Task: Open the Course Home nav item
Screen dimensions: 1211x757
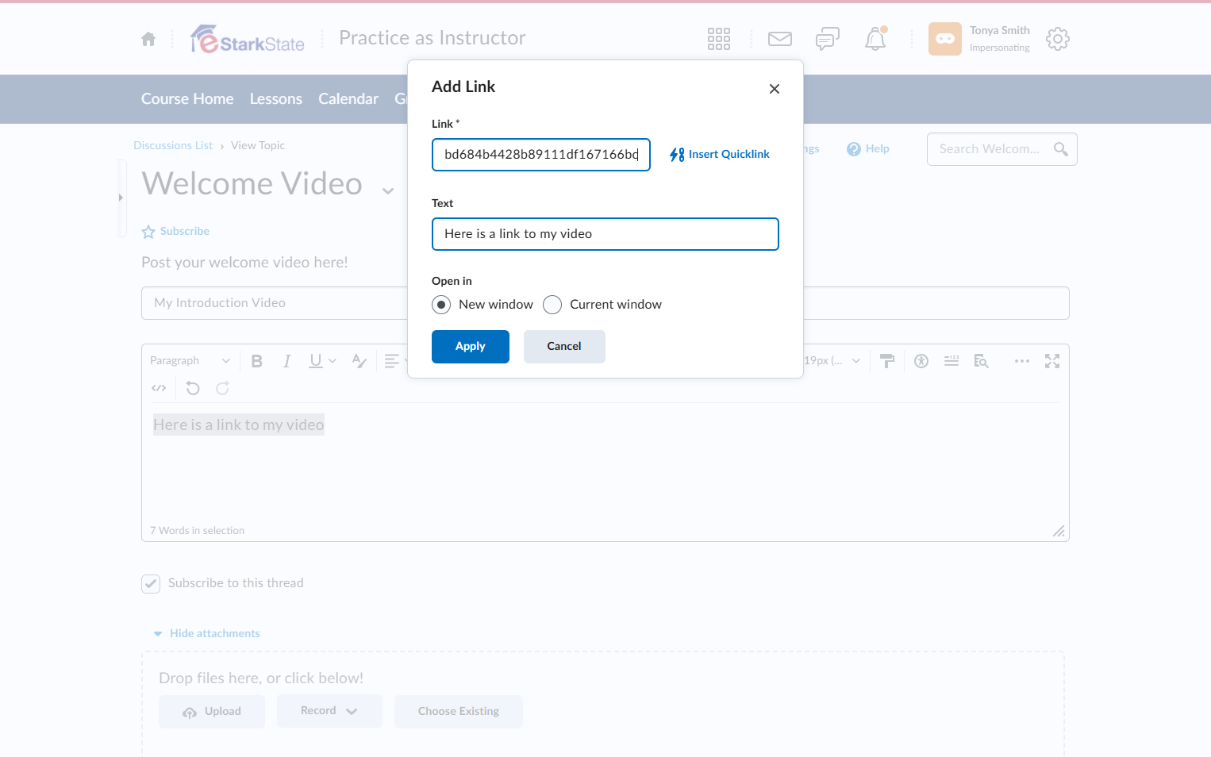Action: [187, 99]
